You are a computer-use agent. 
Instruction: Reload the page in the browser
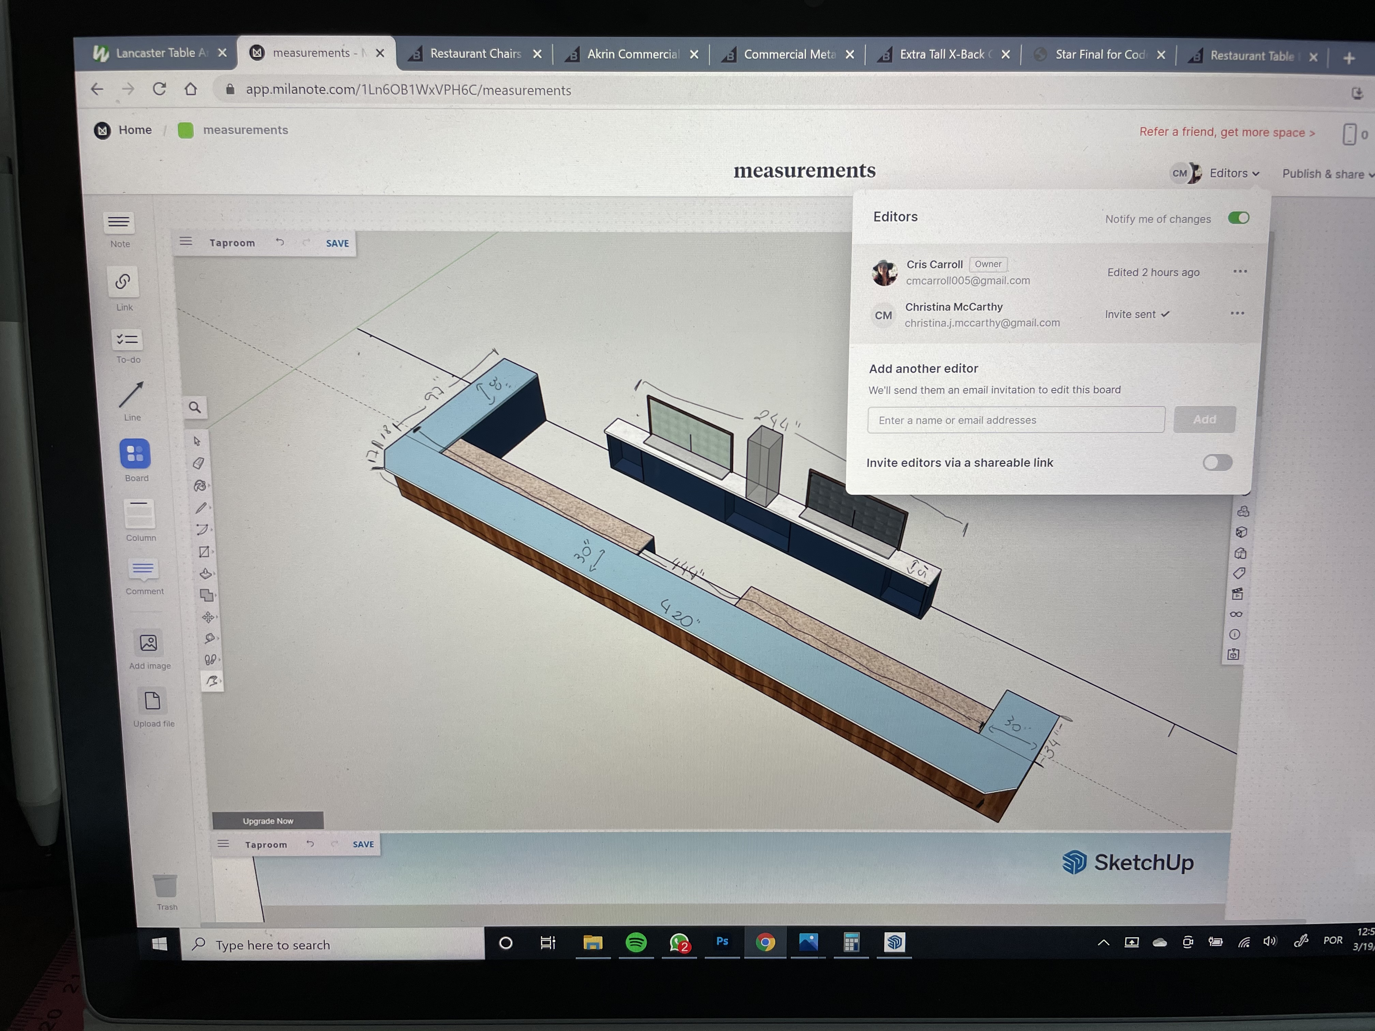(160, 89)
